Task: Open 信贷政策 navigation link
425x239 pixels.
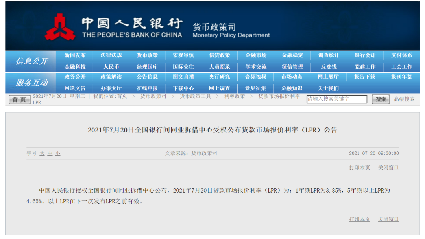Action: [220, 55]
